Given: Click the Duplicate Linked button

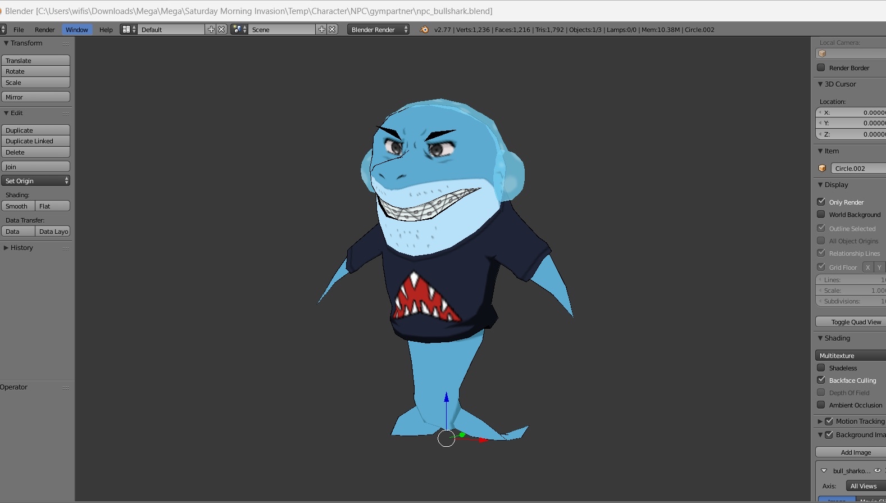Looking at the screenshot, I should pyautogui.click(x=36, y=141).
